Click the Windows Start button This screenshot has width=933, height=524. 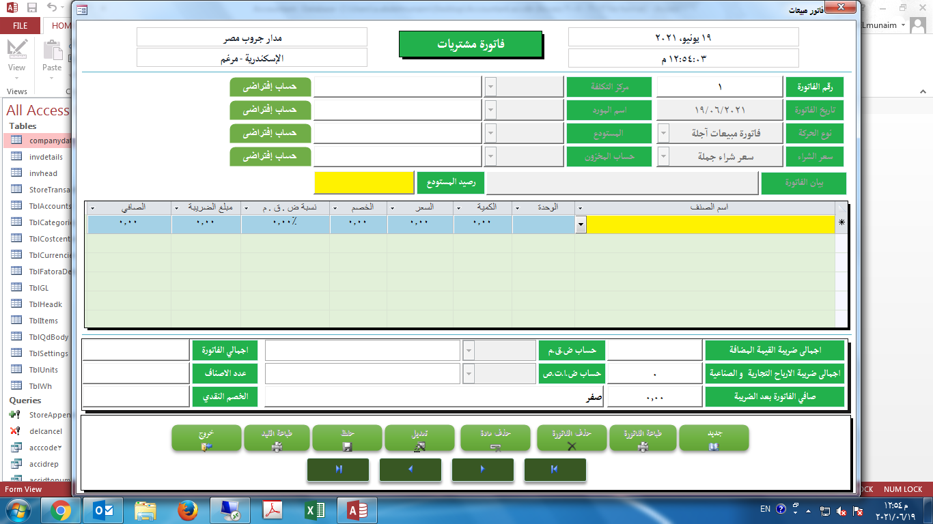point(18,510)
